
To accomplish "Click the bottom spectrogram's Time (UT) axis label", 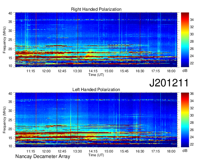I will point(96,155).
